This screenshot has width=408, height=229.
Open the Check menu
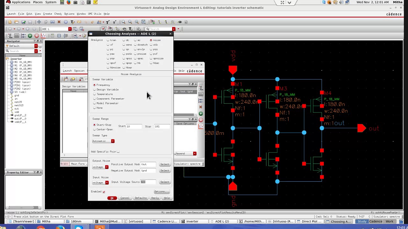(x=58, y=14)
